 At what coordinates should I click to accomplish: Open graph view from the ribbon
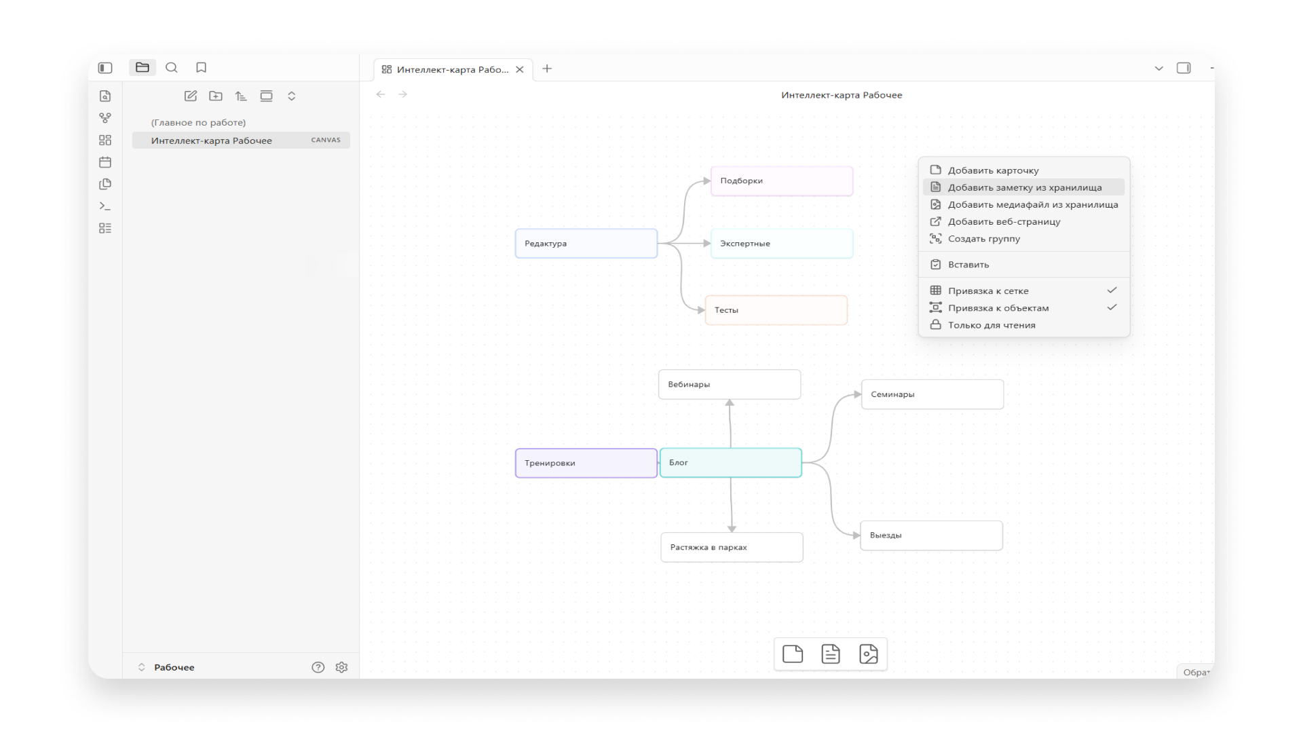(x=105, y=118)
